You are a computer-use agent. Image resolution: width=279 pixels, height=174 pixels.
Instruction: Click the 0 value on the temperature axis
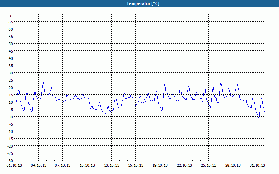(12, 117)
